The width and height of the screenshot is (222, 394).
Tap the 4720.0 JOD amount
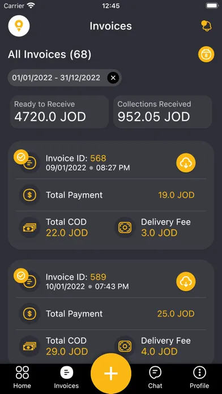[x=50, y=117]
